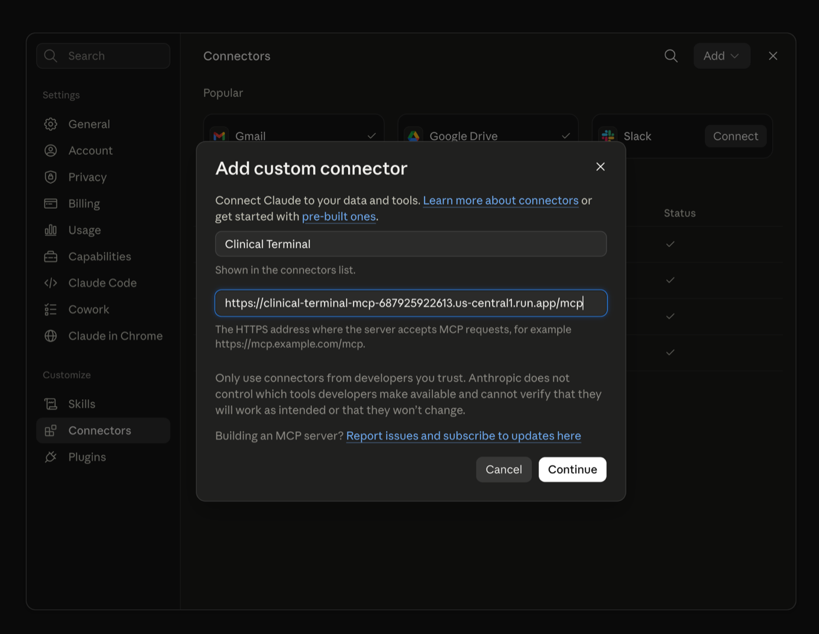Connect the Slack connector
Image resolution: width=819 pixels, height=634 pixels.
[735, 136]
